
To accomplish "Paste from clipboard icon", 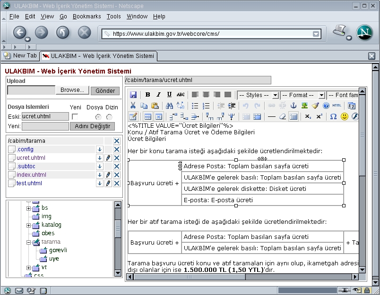I will 155,106.
